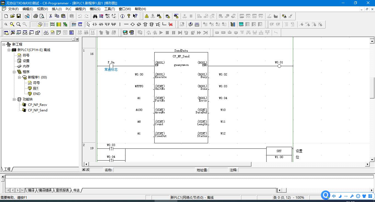Collapse the 功能块 tree node
375x202 pixels.
point(14,99)
